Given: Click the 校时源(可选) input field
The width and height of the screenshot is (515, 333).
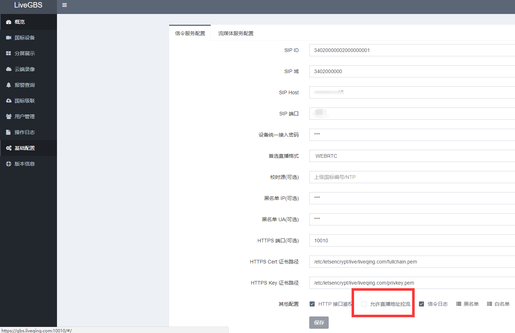Looking at the screenshot, I should click(x=412, y=177).
